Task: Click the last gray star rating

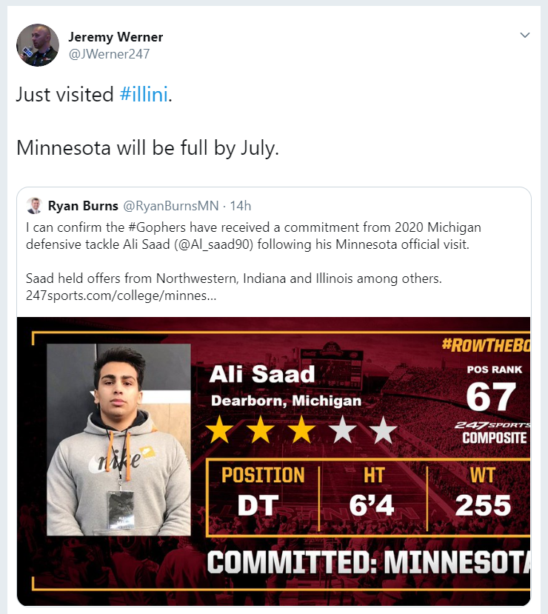Action: 383,430
